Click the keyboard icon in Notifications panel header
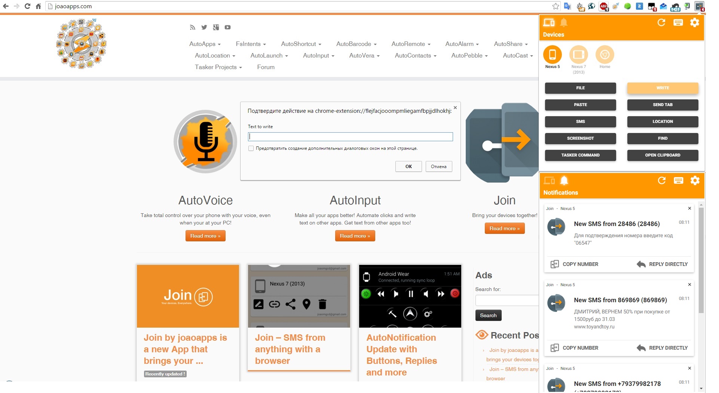 (678, 180)
